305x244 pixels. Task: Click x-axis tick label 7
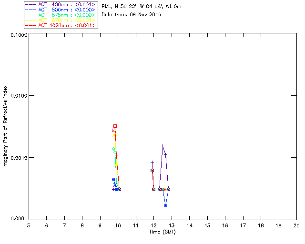coord(64,226)
